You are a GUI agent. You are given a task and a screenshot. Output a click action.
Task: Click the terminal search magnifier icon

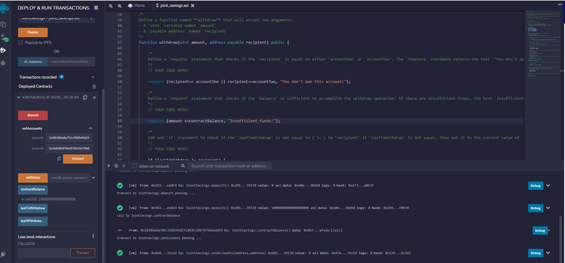pos(183,166)
